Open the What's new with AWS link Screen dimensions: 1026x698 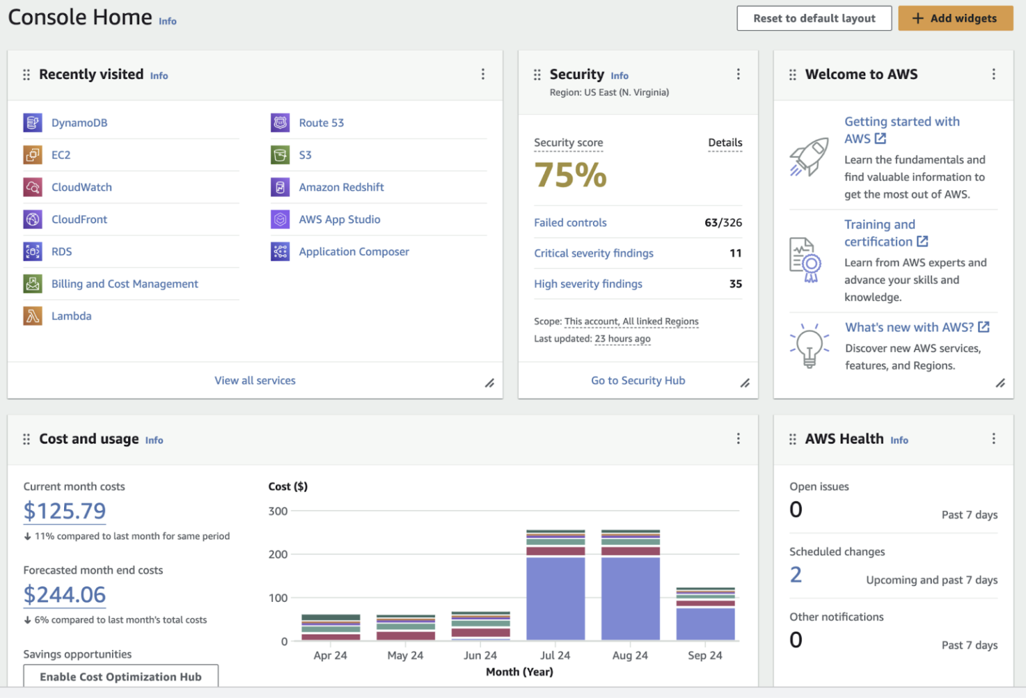click(x=917, y=327)
